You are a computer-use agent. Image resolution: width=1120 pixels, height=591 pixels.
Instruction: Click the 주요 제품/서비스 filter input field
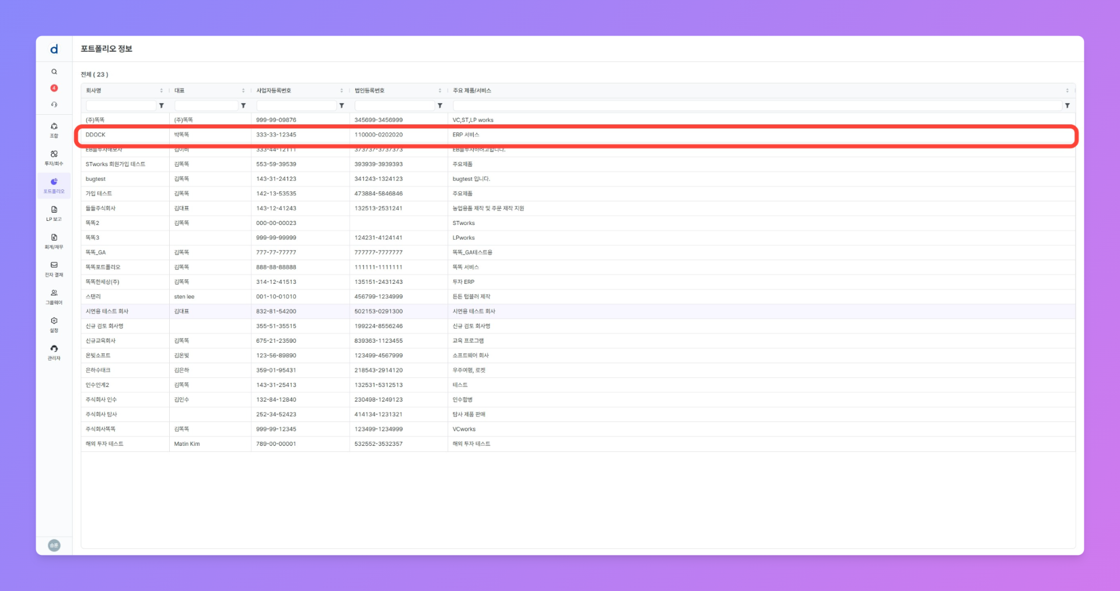757,105
